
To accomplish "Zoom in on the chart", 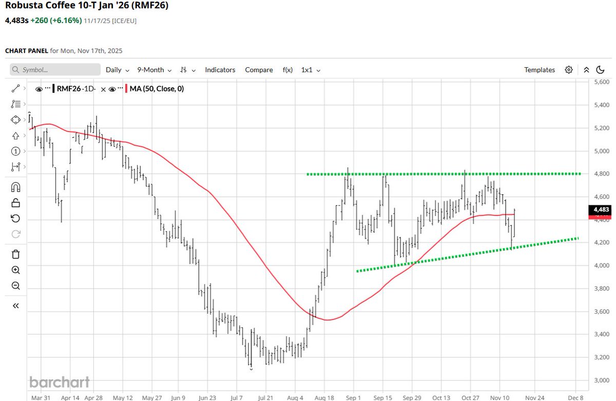I will 15,270.
